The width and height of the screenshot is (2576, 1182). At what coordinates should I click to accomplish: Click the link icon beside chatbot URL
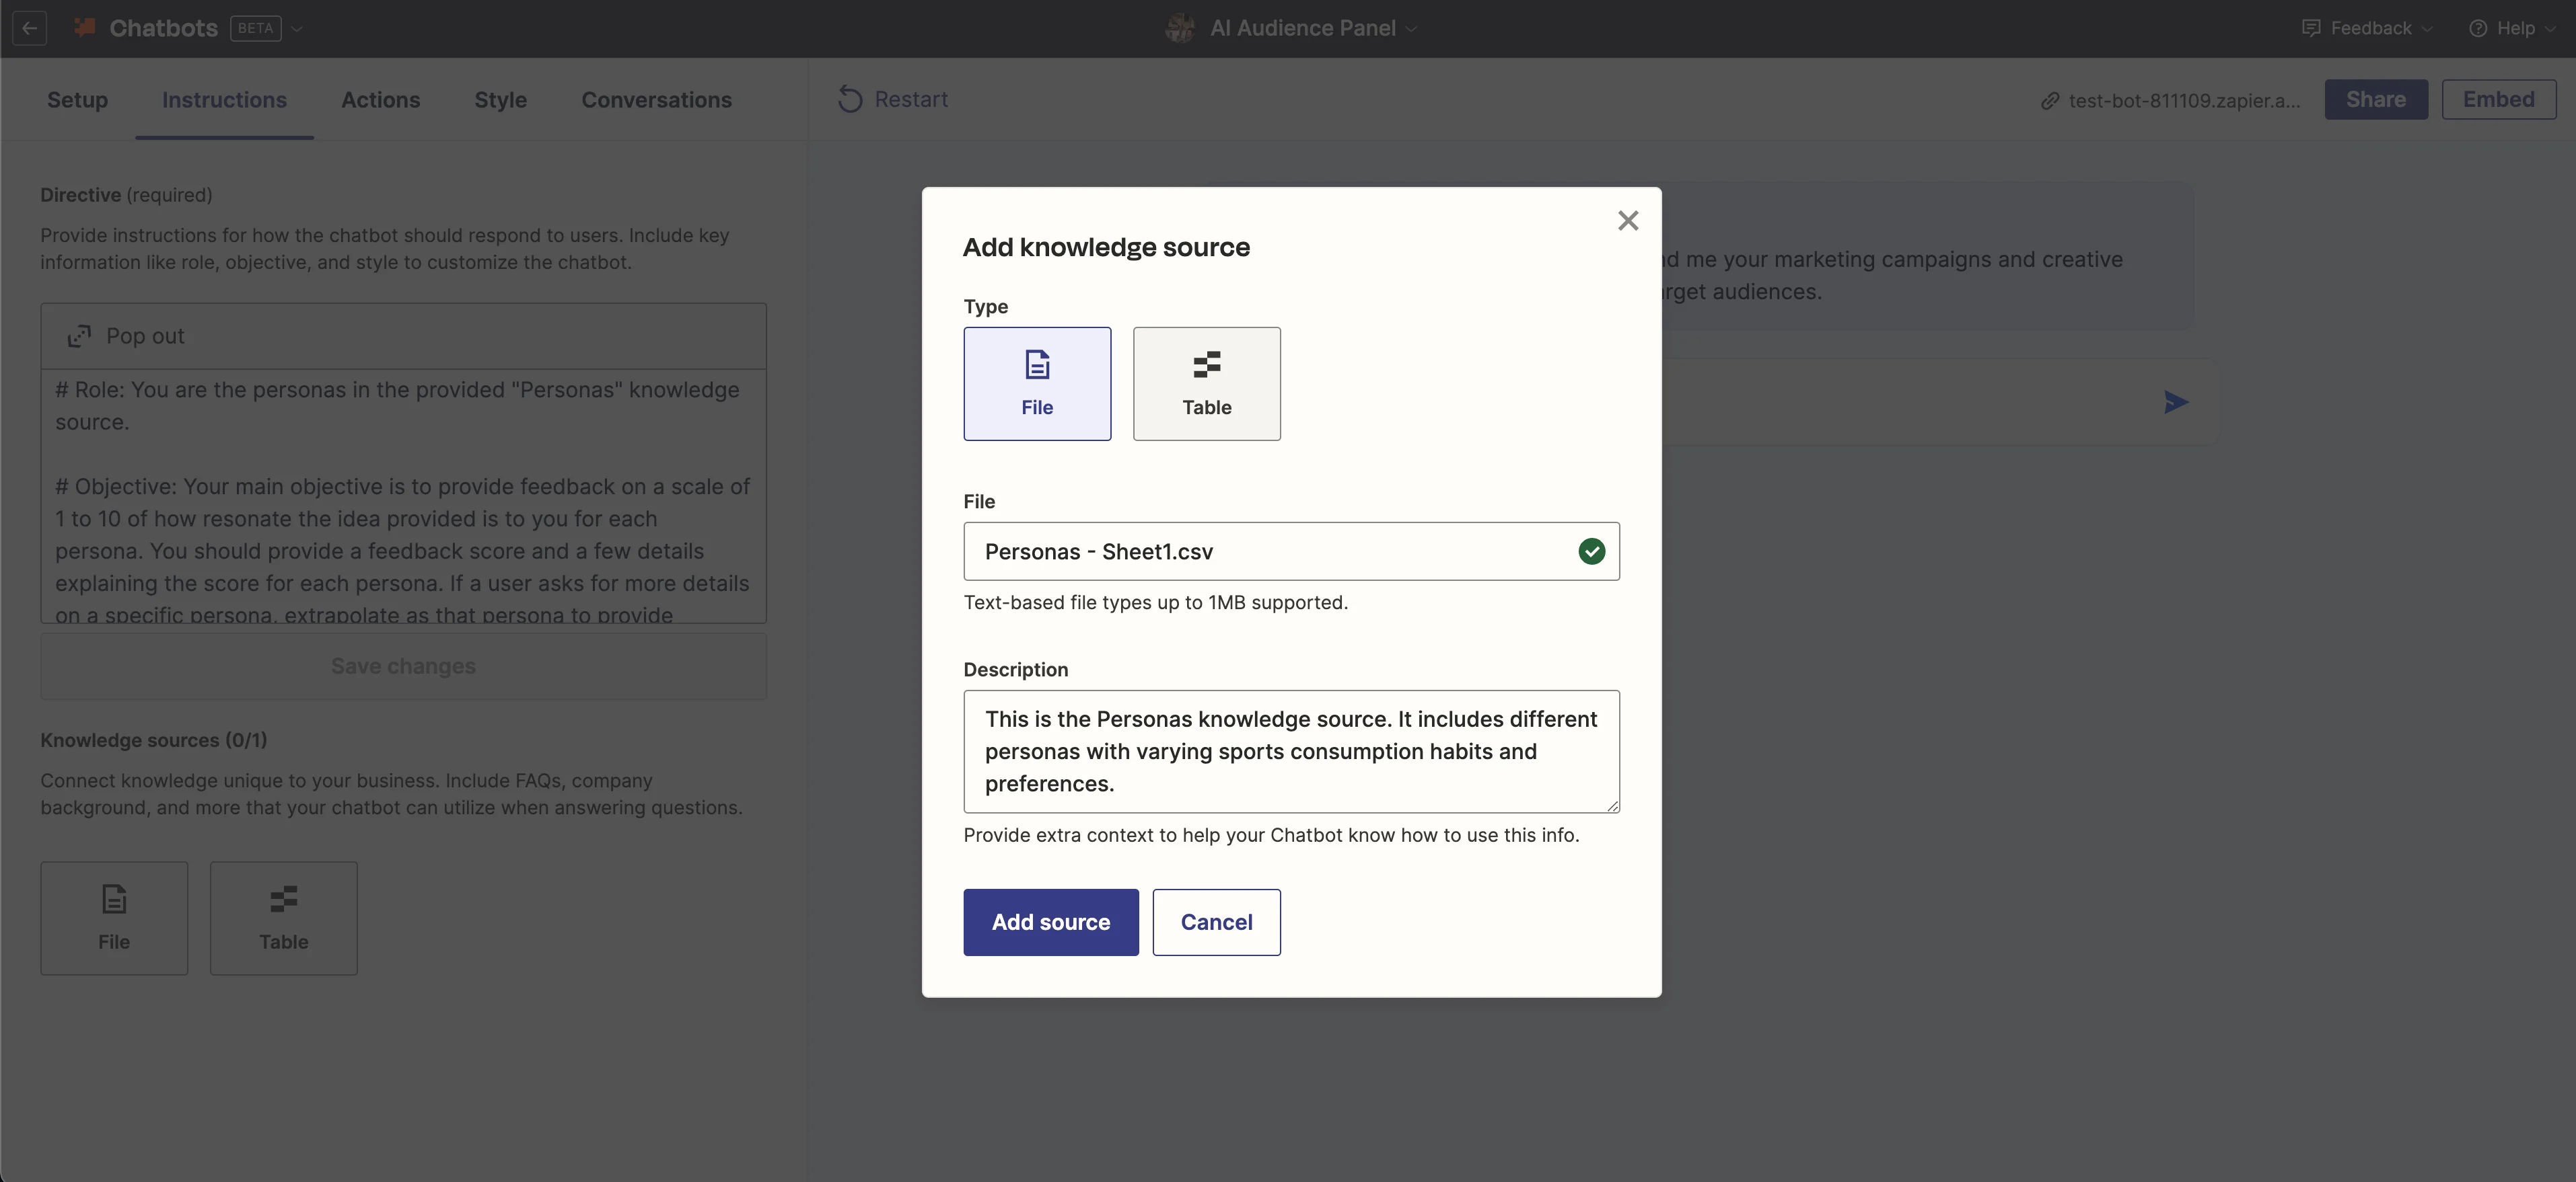[2050, 101]
